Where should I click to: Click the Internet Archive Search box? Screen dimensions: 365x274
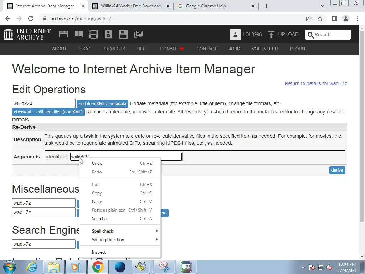[x=328, y=35]
